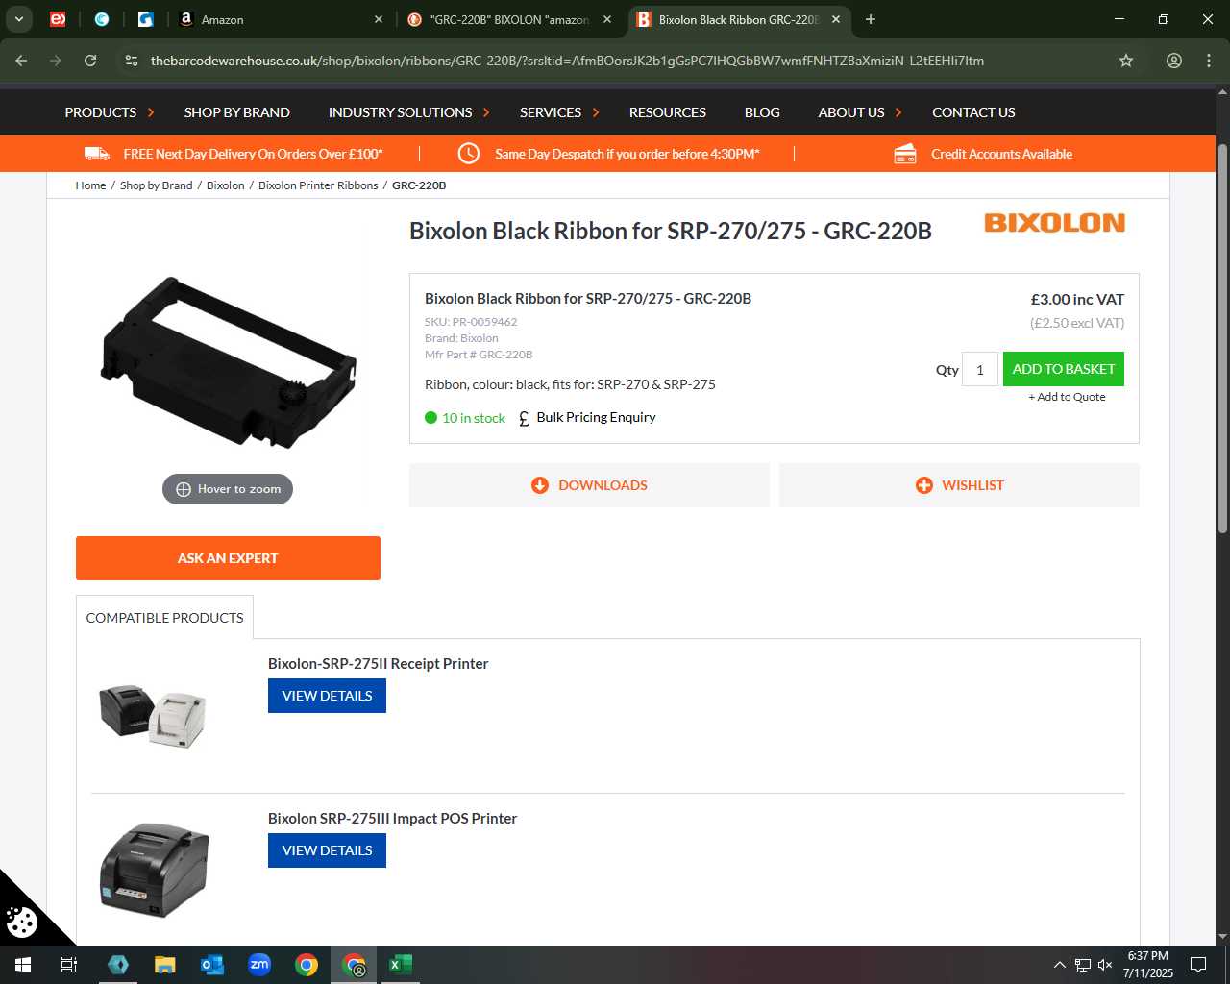
Task: Open the Chrome profile icon
Action: click(1174, 61)
